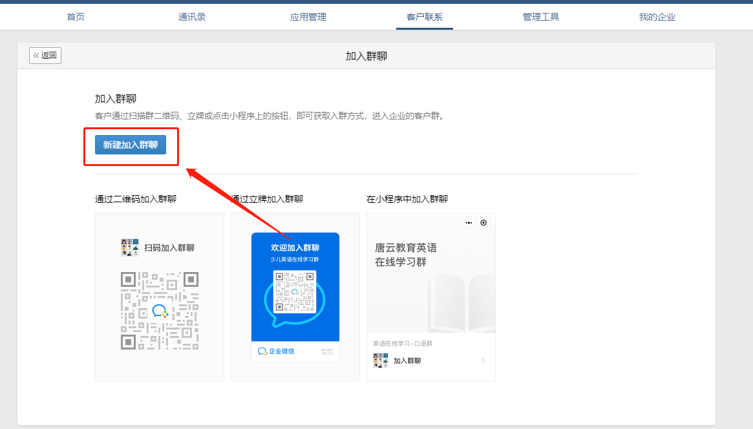
Task: Click the 英语在线学习-口语群 label
Action: [x=403, y=344]
